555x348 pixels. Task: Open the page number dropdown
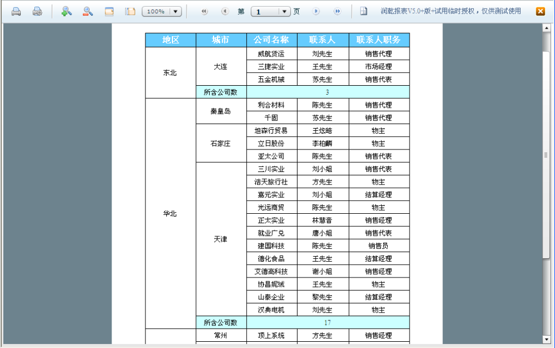[x=285, y=11]
